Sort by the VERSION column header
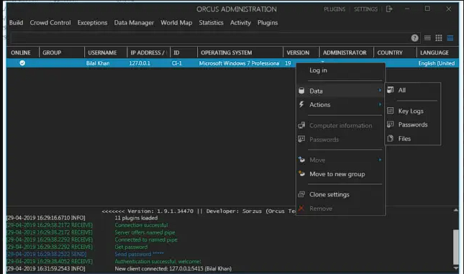This screenshot has width=464, height=274. pos(301,52)
